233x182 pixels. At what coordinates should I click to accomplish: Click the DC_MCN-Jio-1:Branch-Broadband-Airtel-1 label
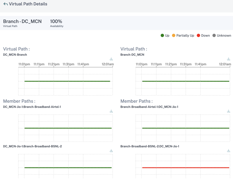click(x=32, y=107)
